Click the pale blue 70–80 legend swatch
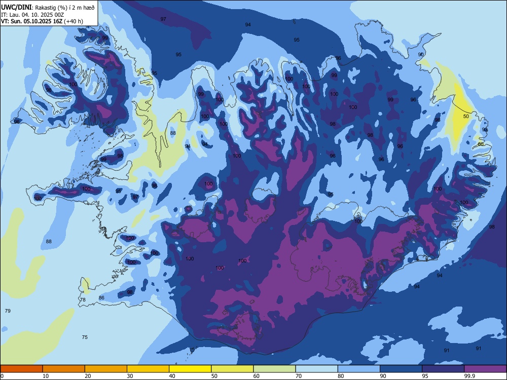This screenshot has height=380, width=507. click(x=316, y=369)
